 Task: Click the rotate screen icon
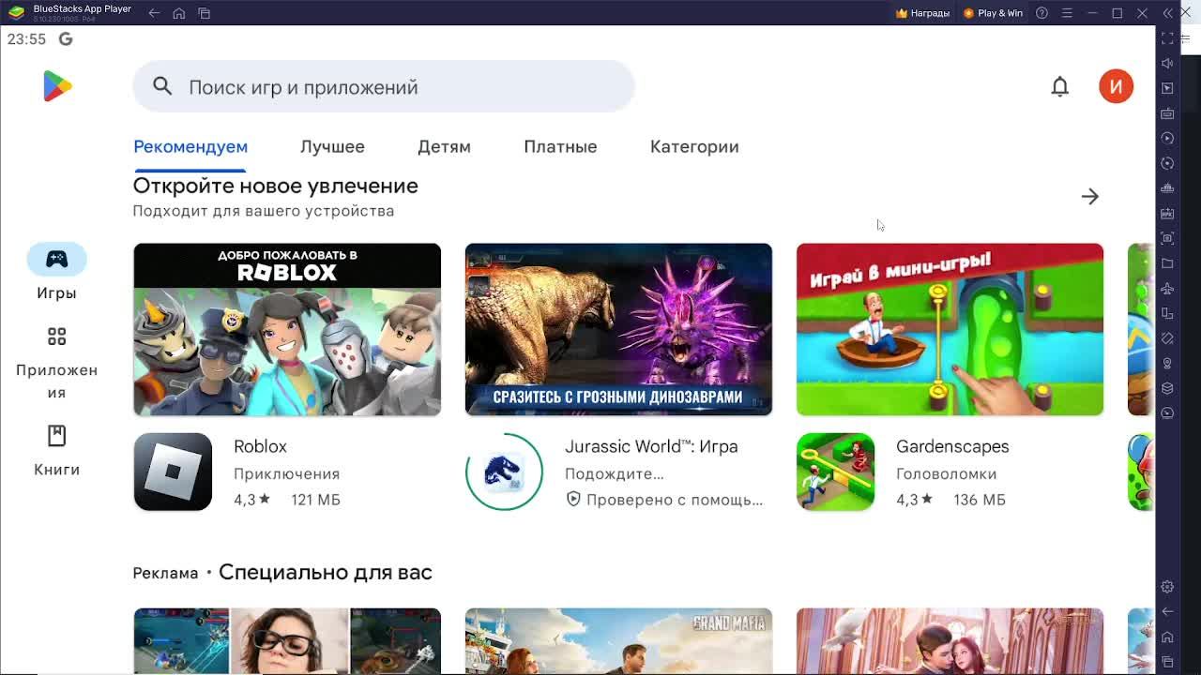(1167, 313)
